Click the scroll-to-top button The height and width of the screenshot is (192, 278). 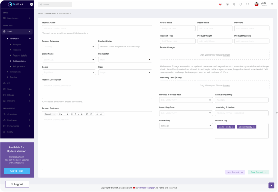coord(271,185)
